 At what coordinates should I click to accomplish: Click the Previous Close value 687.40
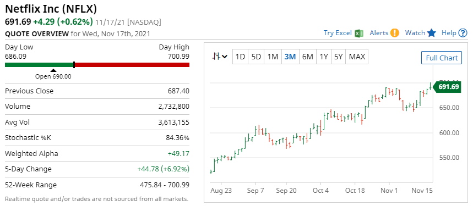tap(178, 91)
